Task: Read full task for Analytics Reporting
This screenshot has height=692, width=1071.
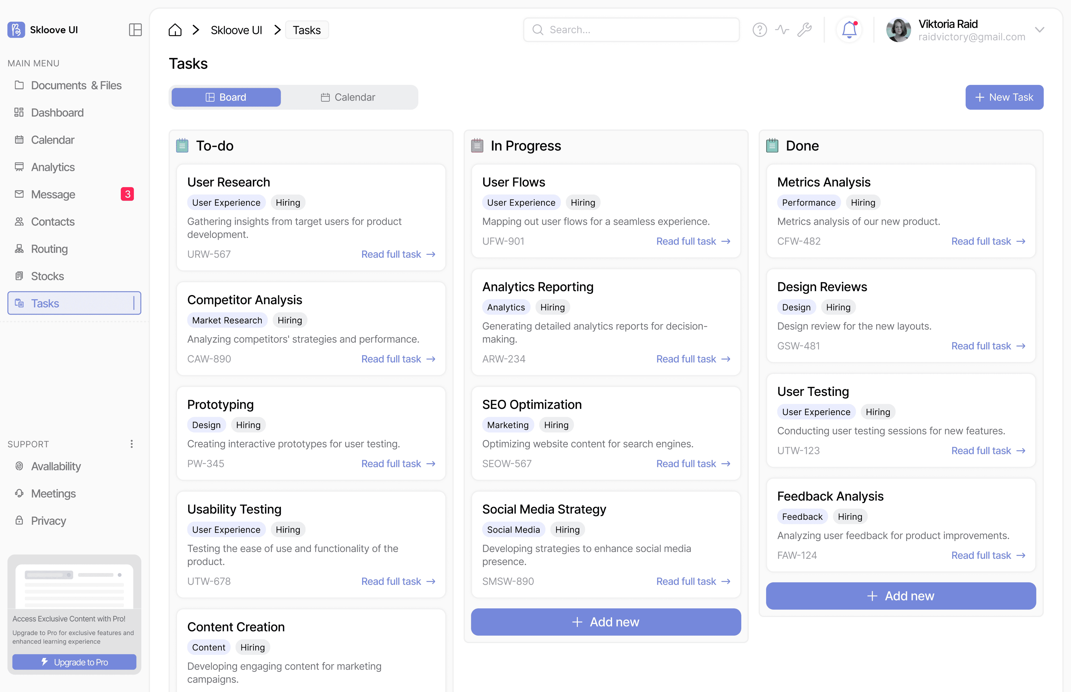Action: (x=693, y=359)
